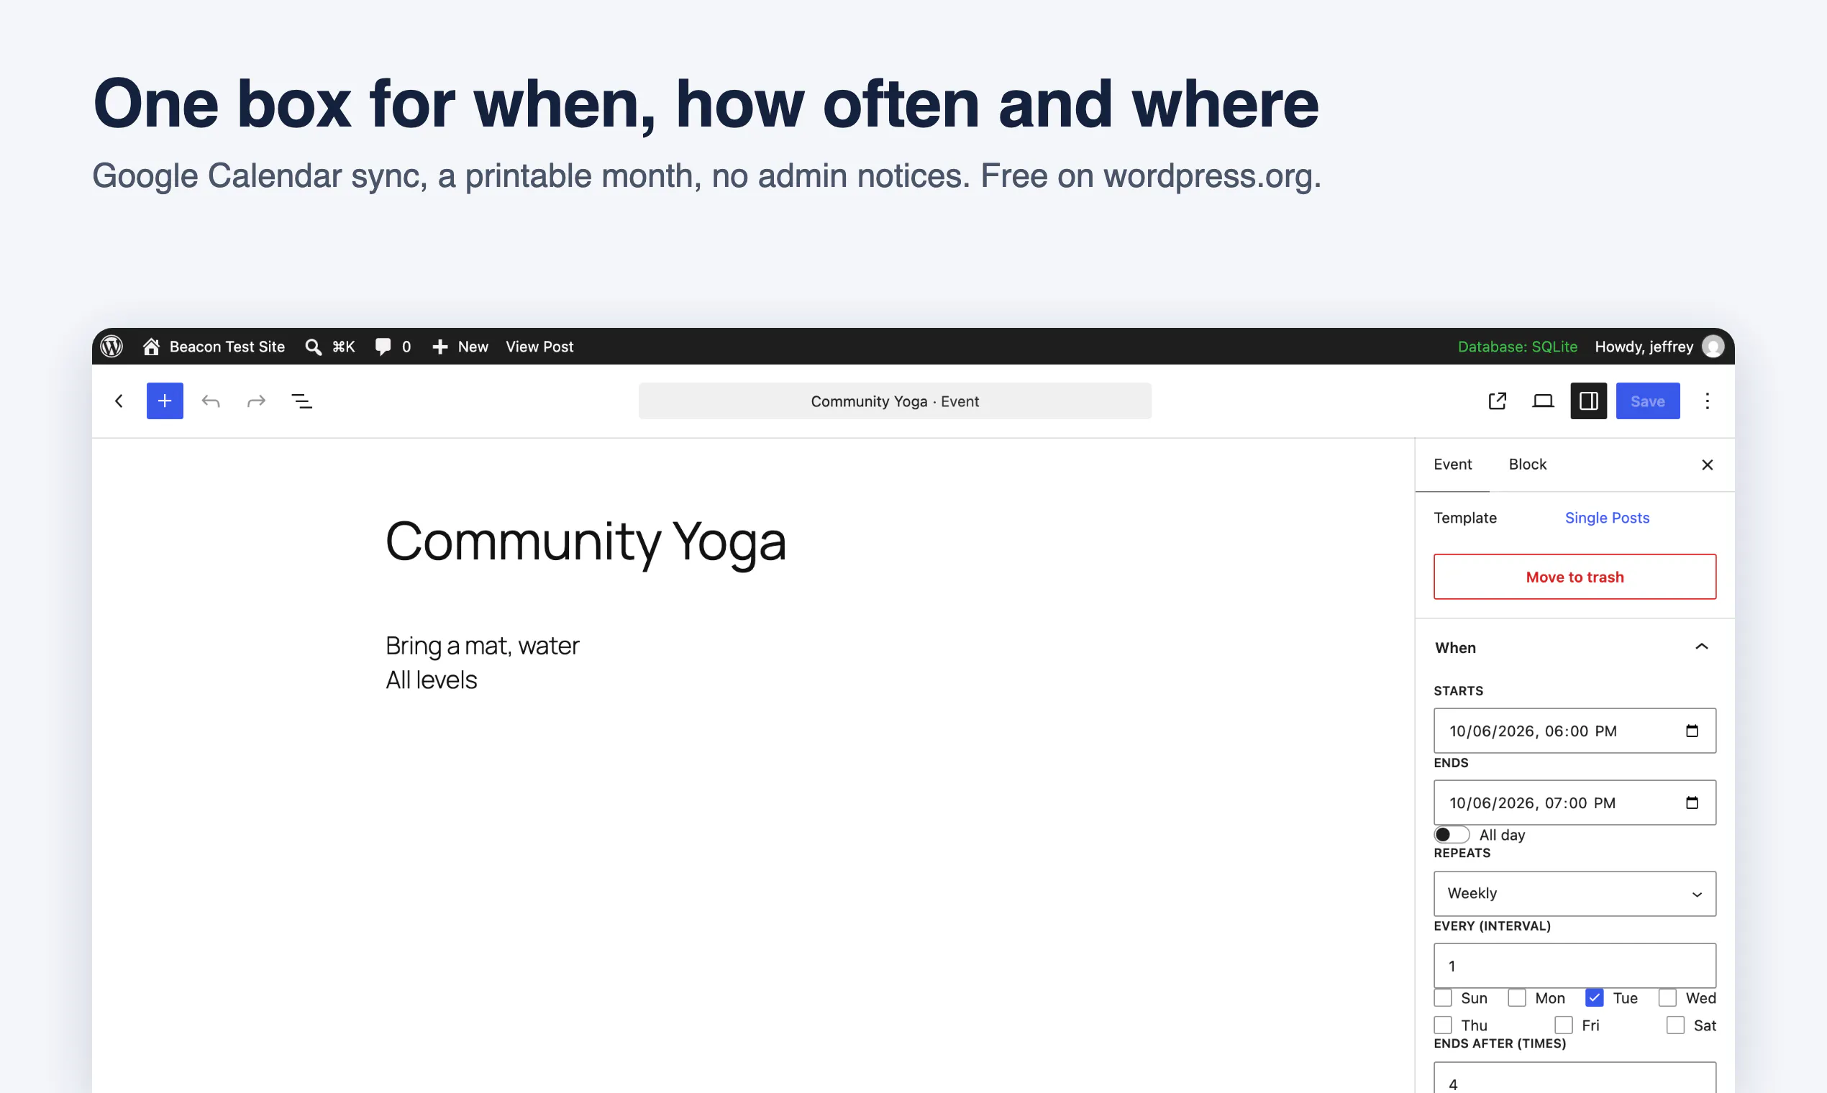Screen dimensions: 1827x1093
Task: Open the command palette search icon
Action: click(313, 347)
